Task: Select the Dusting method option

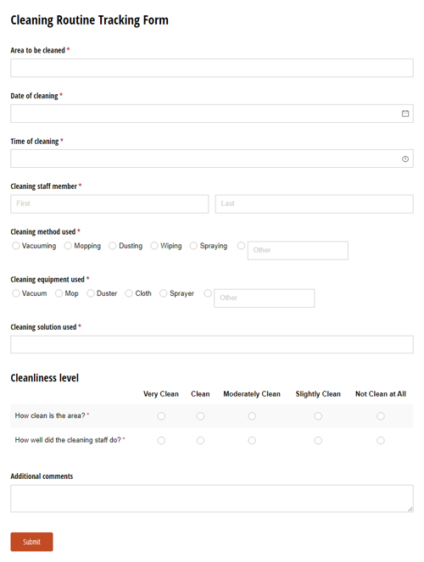Action: (113, 246)
